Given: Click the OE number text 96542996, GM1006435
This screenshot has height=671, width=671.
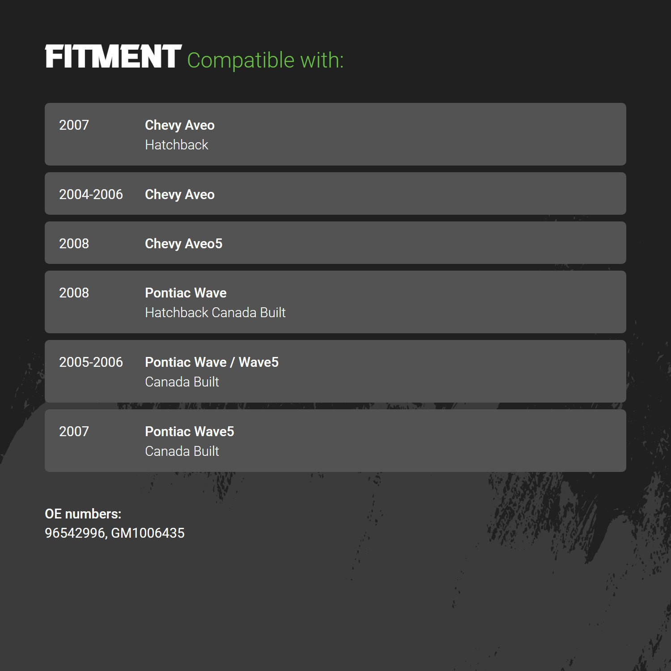Looking at the screenshot, I should (115, 533).
